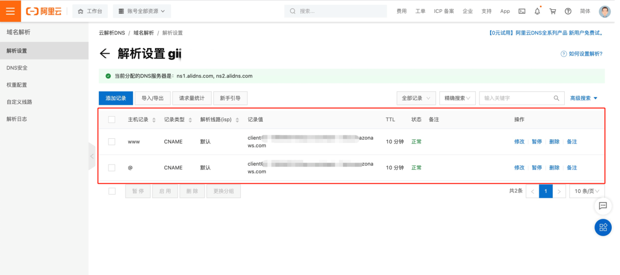620x275 pixels.
Task: Click the back arrow beside 解析设置
Action: click(105, 54)
